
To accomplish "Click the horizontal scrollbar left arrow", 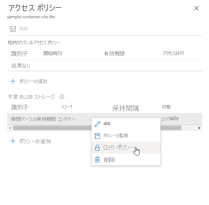I will (x=10, y=128).
